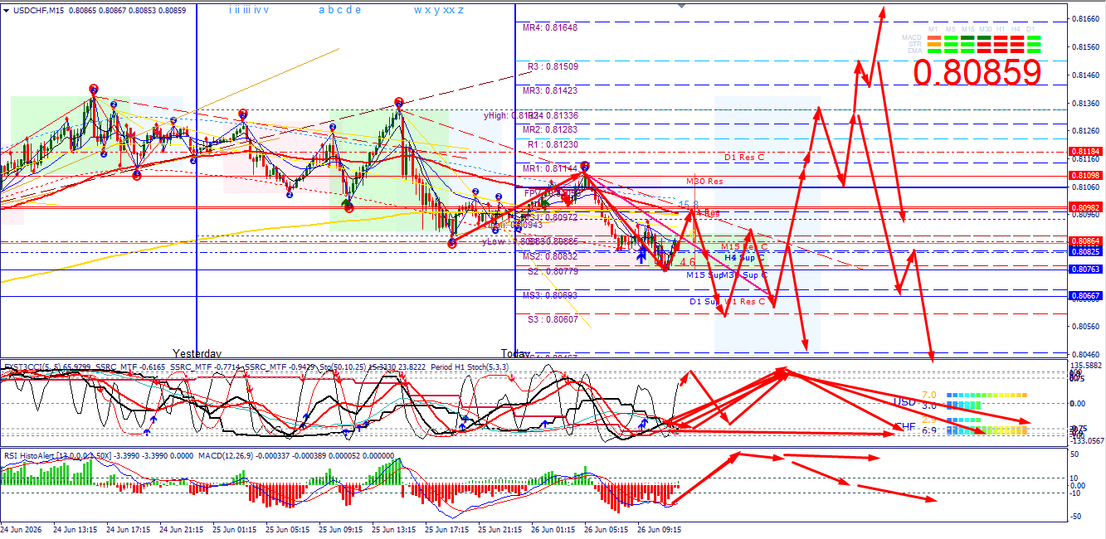
Task: Click the MR1: 0.81144 pivot label
Action: [550, 168]
